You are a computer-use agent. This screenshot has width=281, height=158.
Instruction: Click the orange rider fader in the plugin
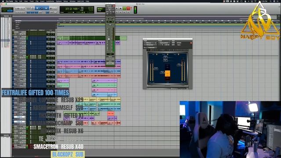(168, 73)
